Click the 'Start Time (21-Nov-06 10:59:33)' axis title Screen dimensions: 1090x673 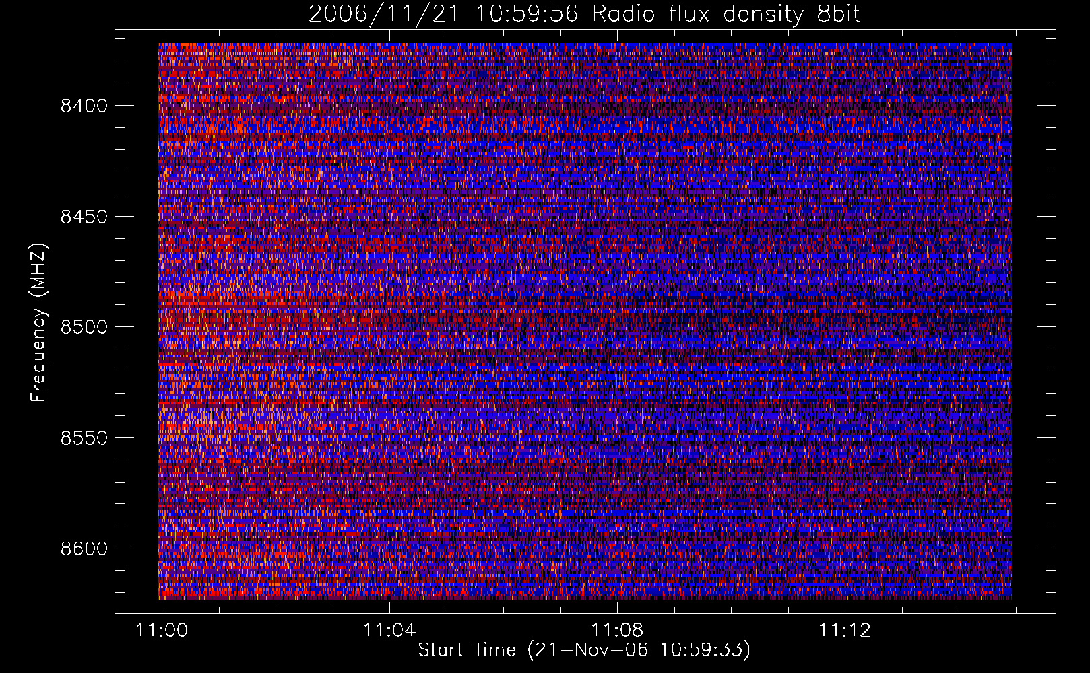[584, 650]
